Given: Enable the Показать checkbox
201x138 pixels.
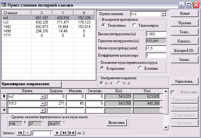Looking at the screenshot, I should [173, 92].
